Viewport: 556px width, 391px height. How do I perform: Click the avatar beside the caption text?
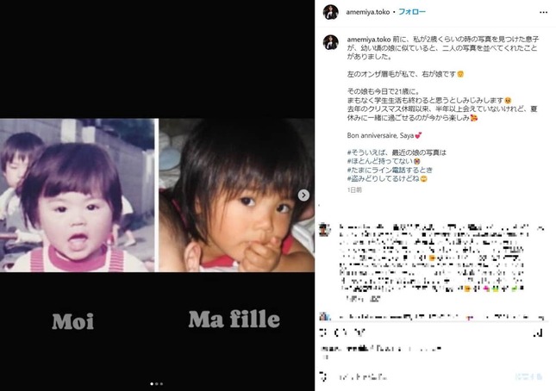(330, 42)
